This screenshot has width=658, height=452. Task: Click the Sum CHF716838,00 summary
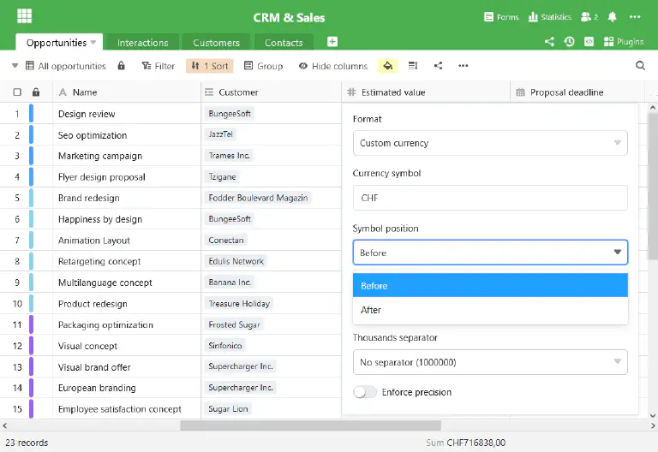pos(466,443)
